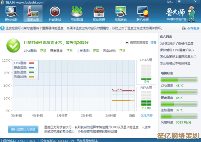
Task: Click the 保存截屏 link
Action: [x=193, y=28]
